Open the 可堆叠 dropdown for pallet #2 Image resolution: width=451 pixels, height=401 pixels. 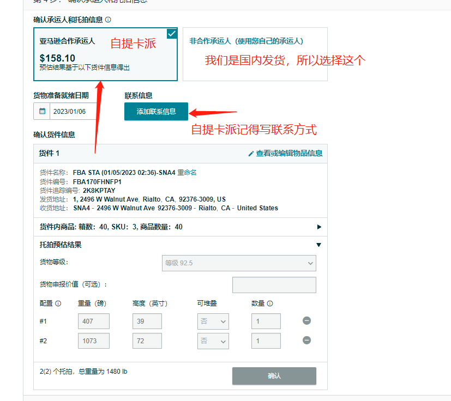[x=213, y=341]
